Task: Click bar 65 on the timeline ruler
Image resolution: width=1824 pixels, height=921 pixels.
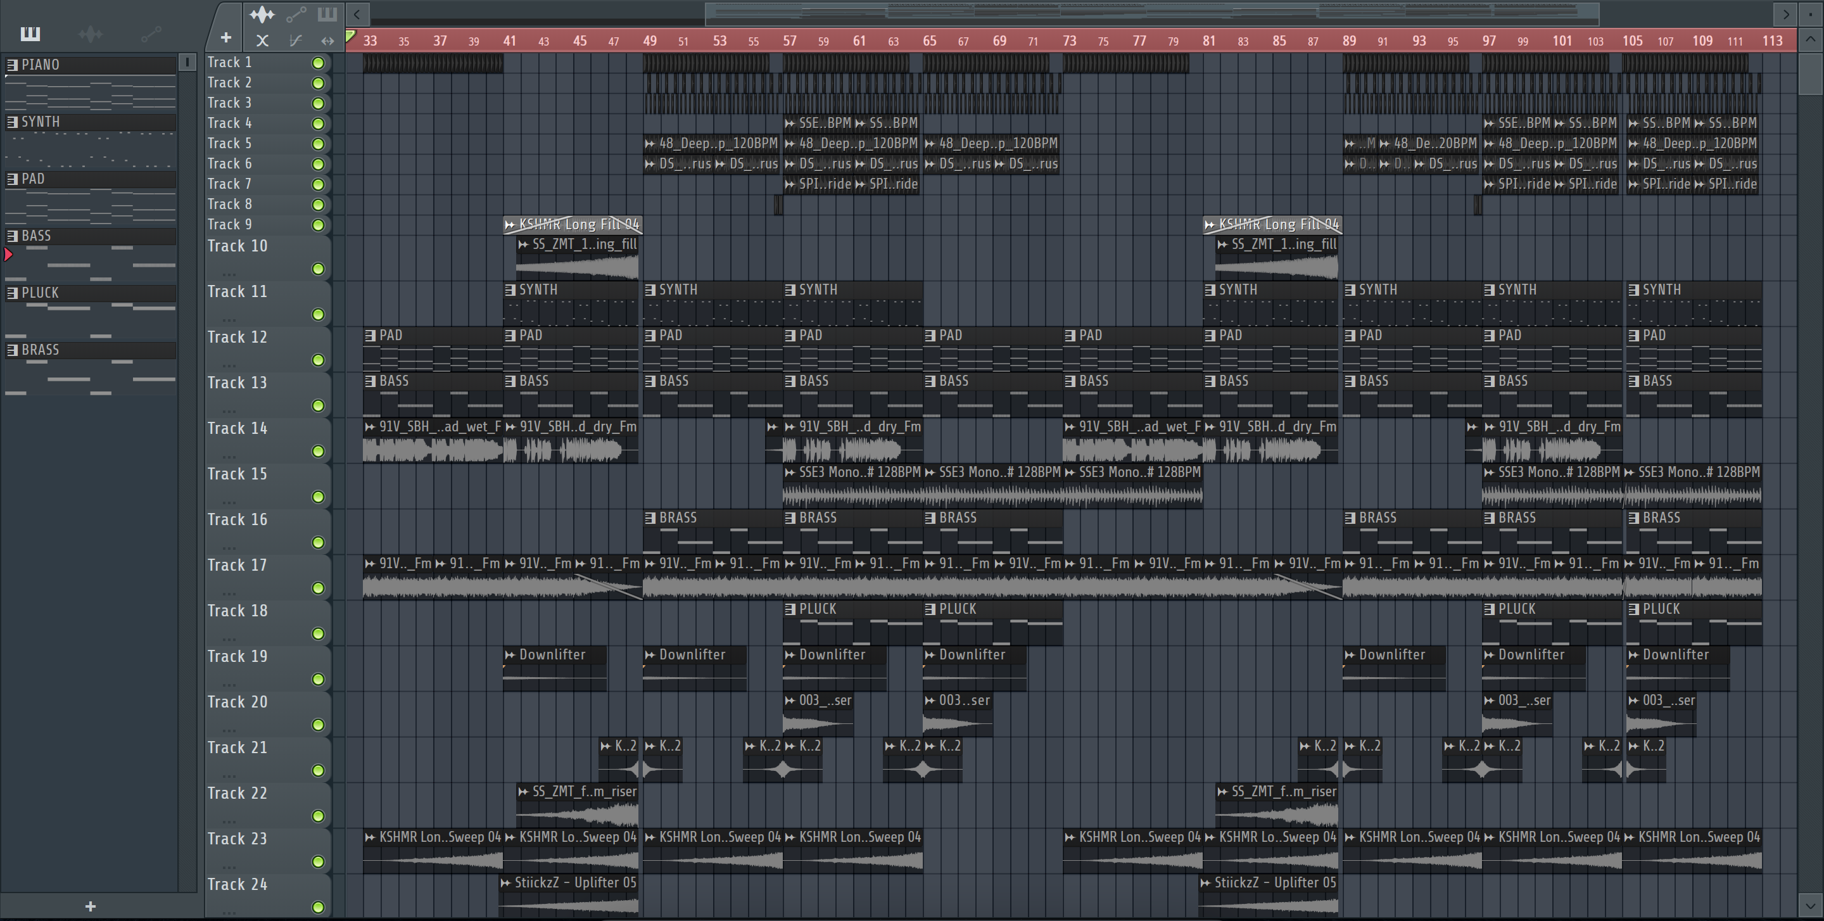Action: [x=929, y=41]
